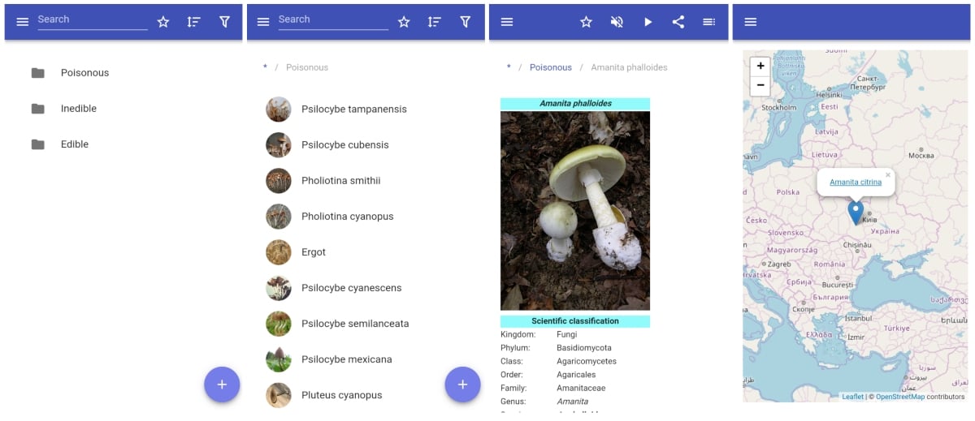Open sort options in the folder list panel
Screen dimensions: 975x421
pos(193,22)
